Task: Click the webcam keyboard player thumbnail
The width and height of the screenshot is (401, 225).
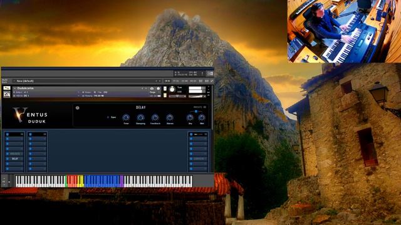Action: click(x=344, y=31)
